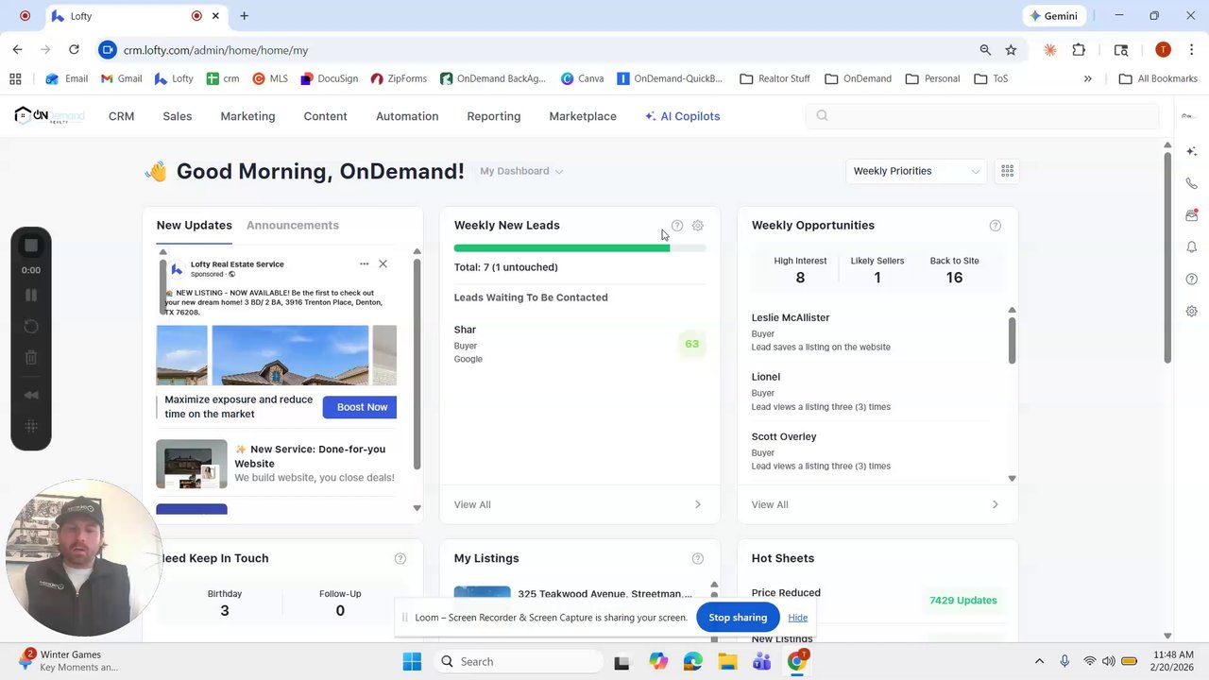The image size is (1209, 680).
Task: Show hidden system tray icons
Action: pyautogui.click(x=1039, y=662)
